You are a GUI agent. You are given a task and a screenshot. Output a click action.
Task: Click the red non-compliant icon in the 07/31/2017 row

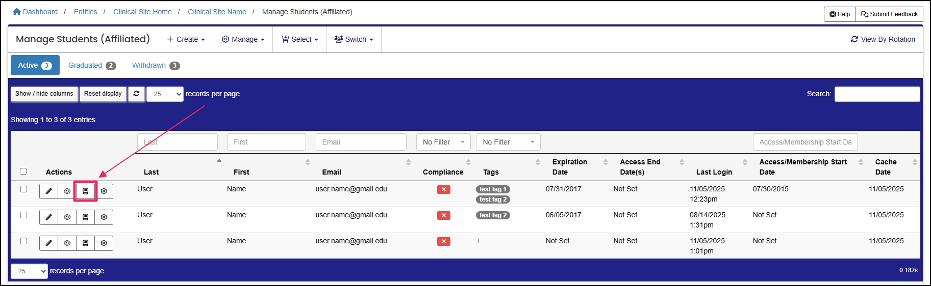444,189
